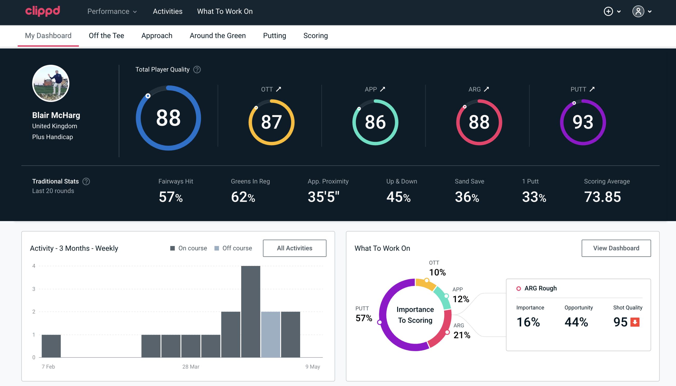Click the Traditional Stats help icon
The height and width of the screenshot is (386, 676).
(86, 181)
